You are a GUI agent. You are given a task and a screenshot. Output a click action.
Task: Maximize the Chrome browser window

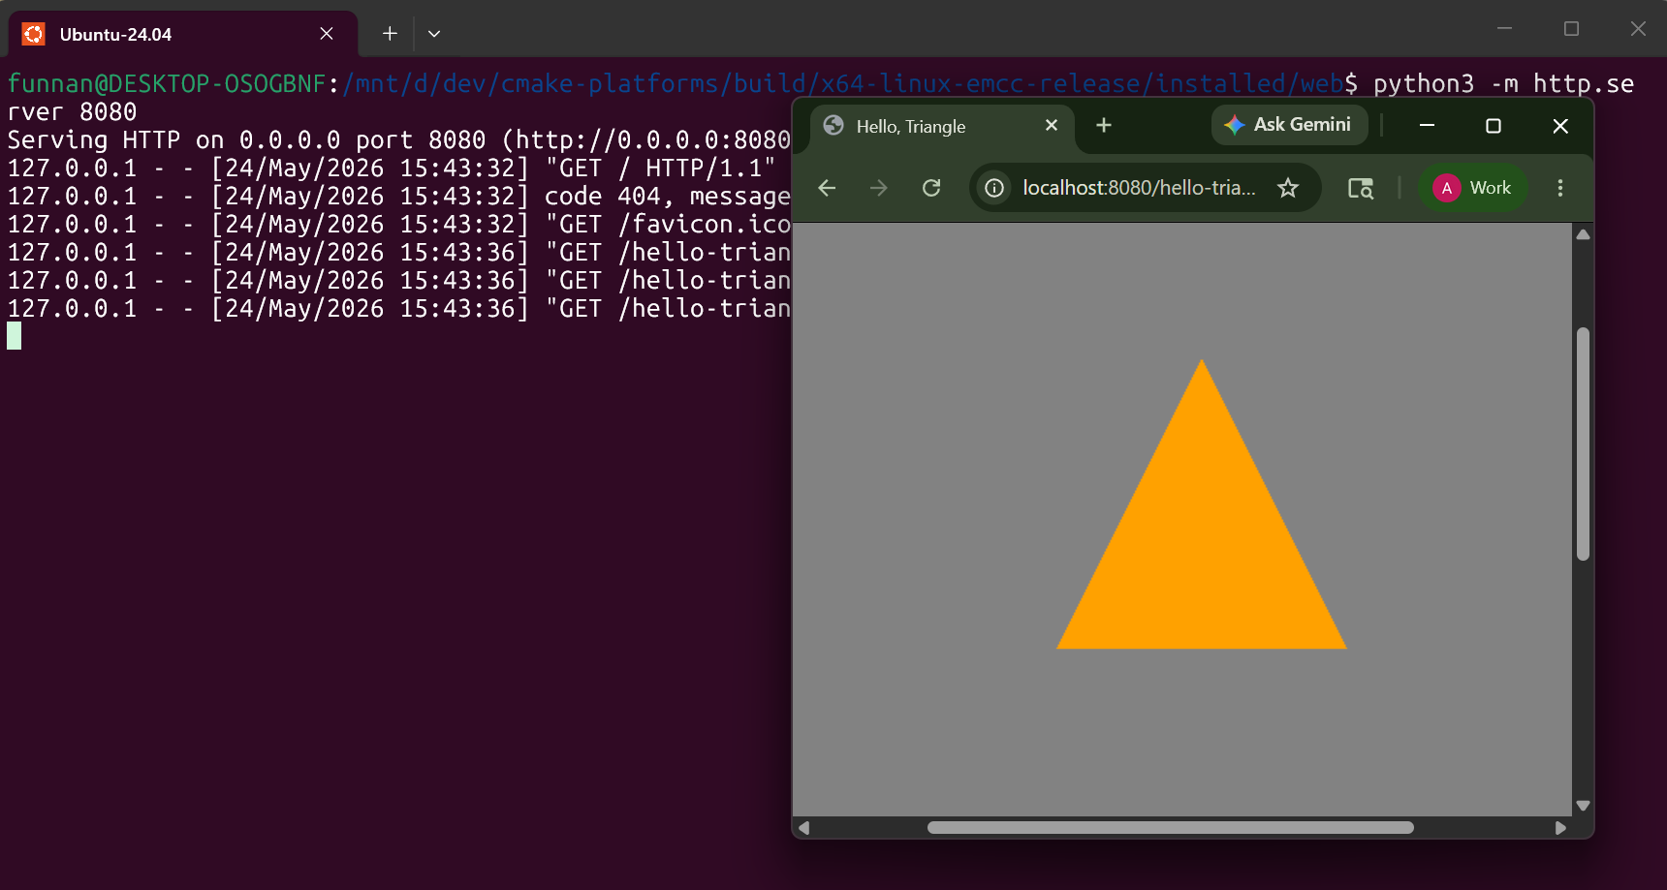pyautogui.click(x=1494, y=126)
